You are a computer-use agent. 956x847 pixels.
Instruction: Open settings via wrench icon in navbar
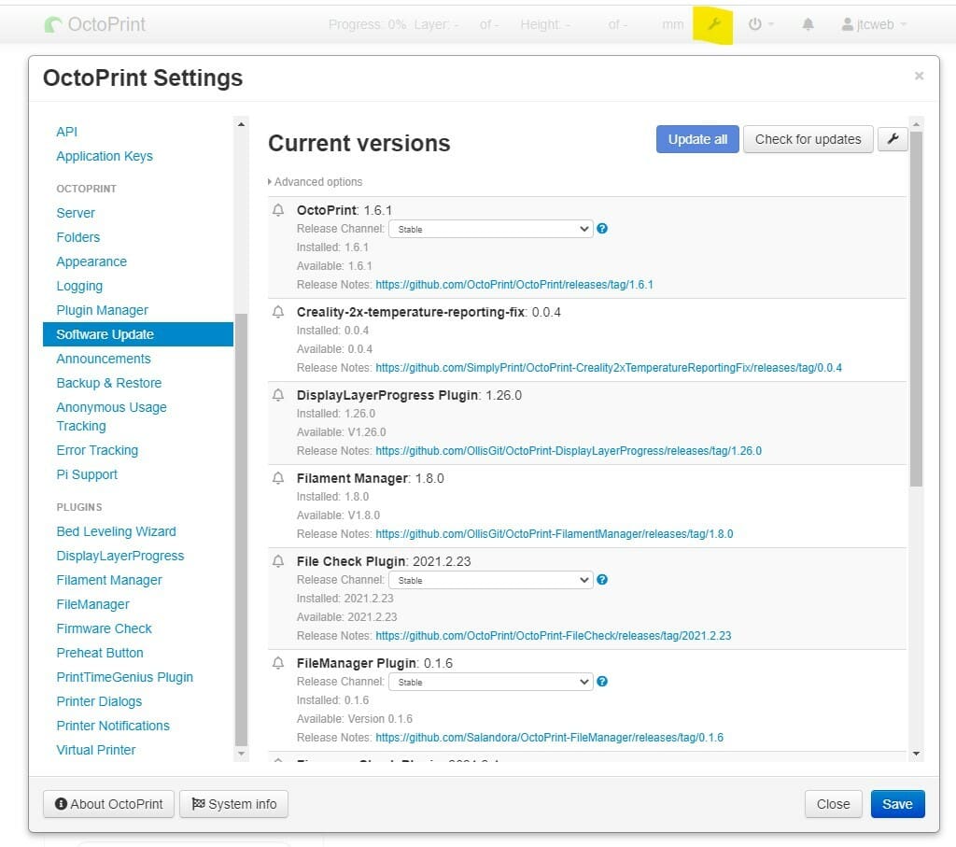(712, 24)
